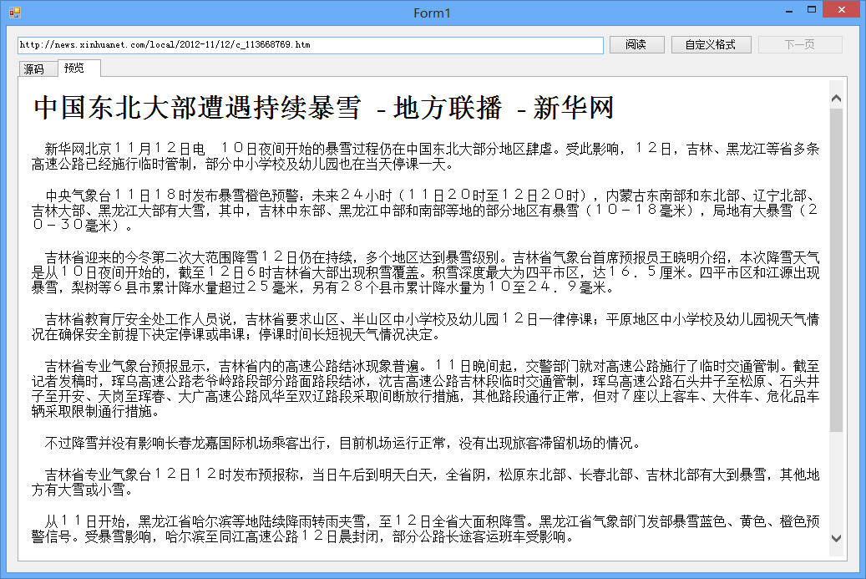The image size is (866, 579).
Task: Maximize the Form1 window
Action: [812, 9]
